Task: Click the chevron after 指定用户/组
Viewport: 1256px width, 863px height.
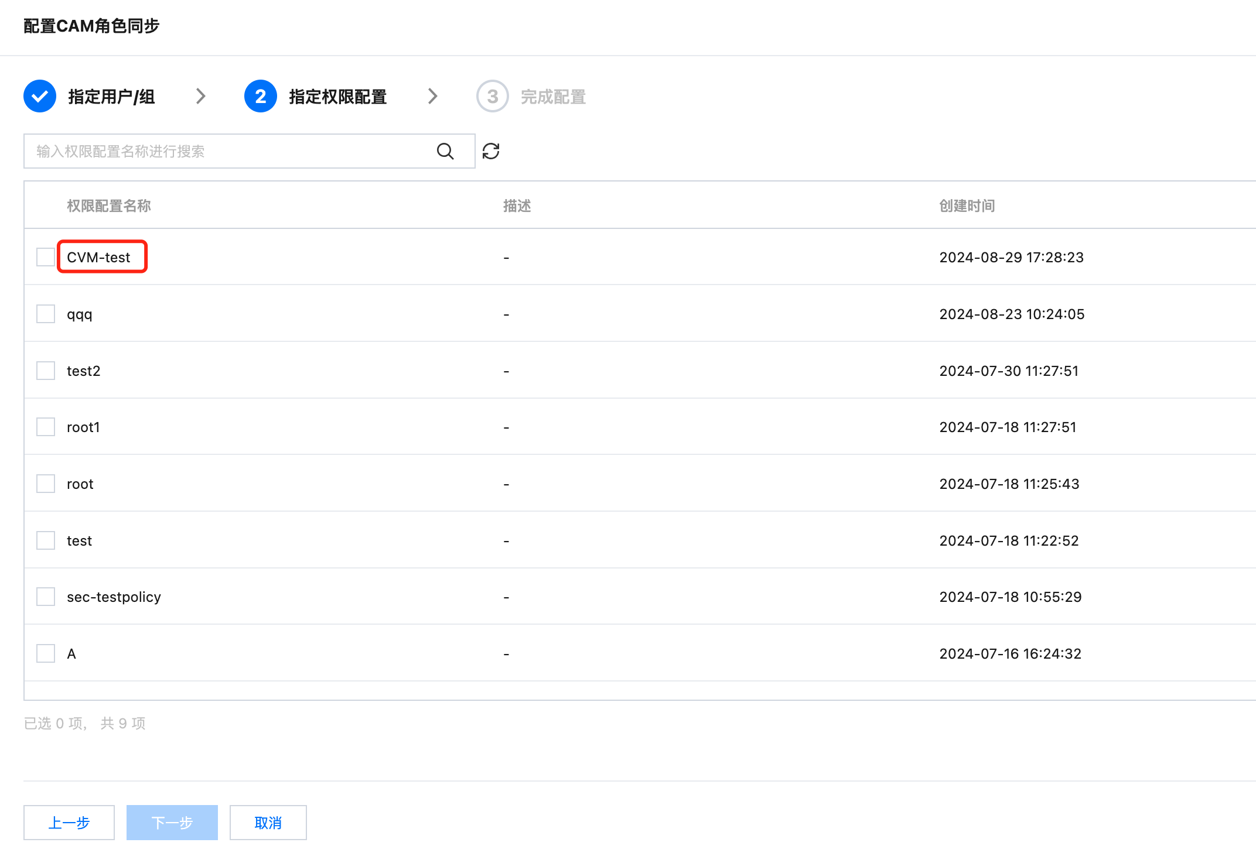Action: pos(201,96)
